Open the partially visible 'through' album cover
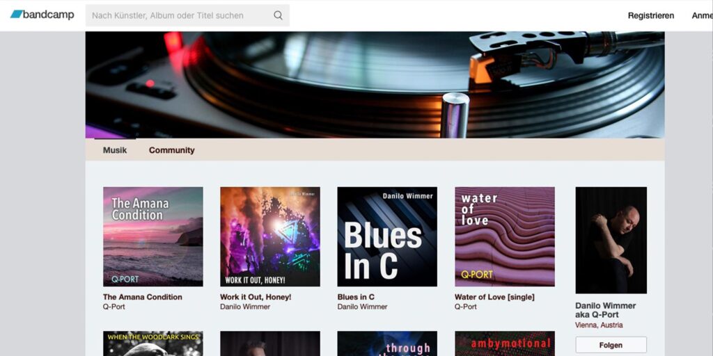713x356 pixels. [387, 343]
